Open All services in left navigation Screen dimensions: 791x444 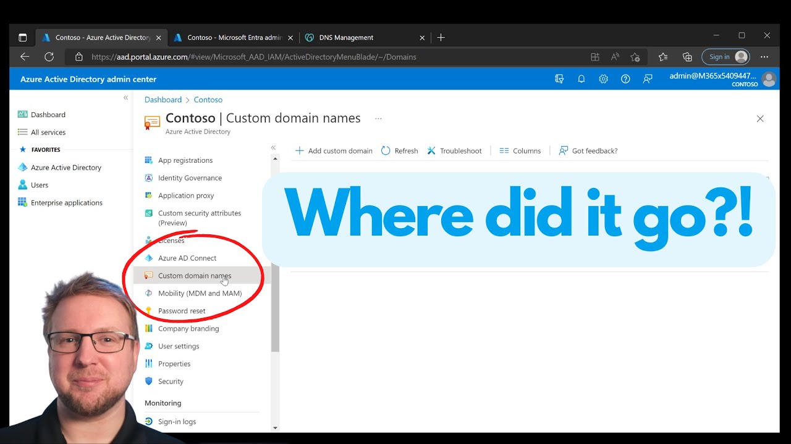(48, 133)
